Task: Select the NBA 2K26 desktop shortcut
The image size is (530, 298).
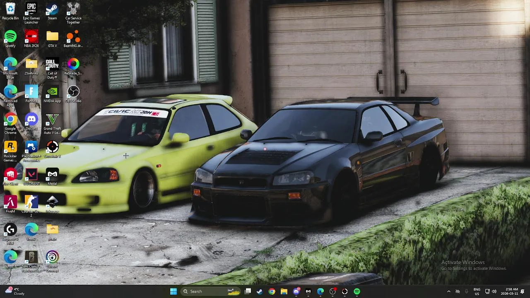Action: (x=31, y=39)
